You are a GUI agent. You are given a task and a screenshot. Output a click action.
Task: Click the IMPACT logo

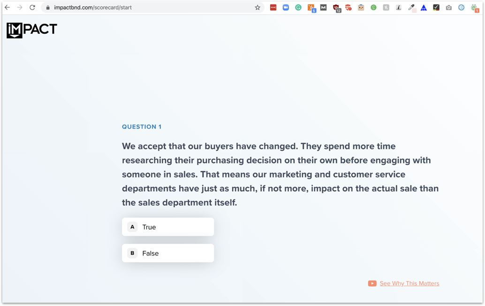32,31
